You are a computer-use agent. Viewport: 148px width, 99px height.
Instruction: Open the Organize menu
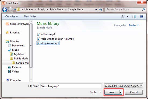[12, 16]
